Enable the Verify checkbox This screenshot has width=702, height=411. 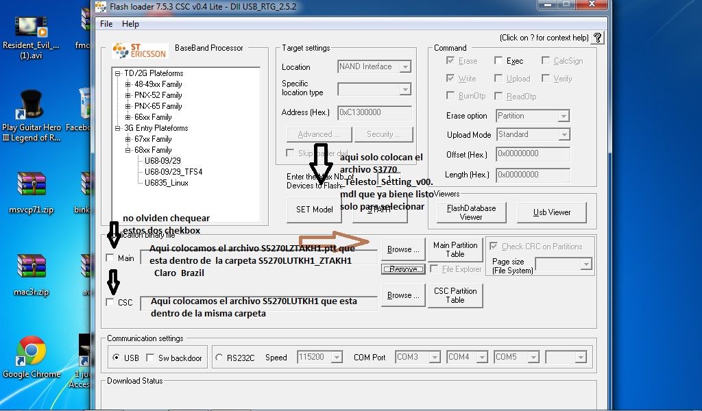click(545, 78)
